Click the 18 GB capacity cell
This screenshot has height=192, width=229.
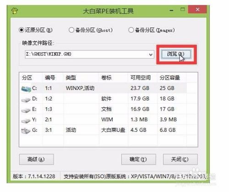pyautogui.click(x=167, y=99)
